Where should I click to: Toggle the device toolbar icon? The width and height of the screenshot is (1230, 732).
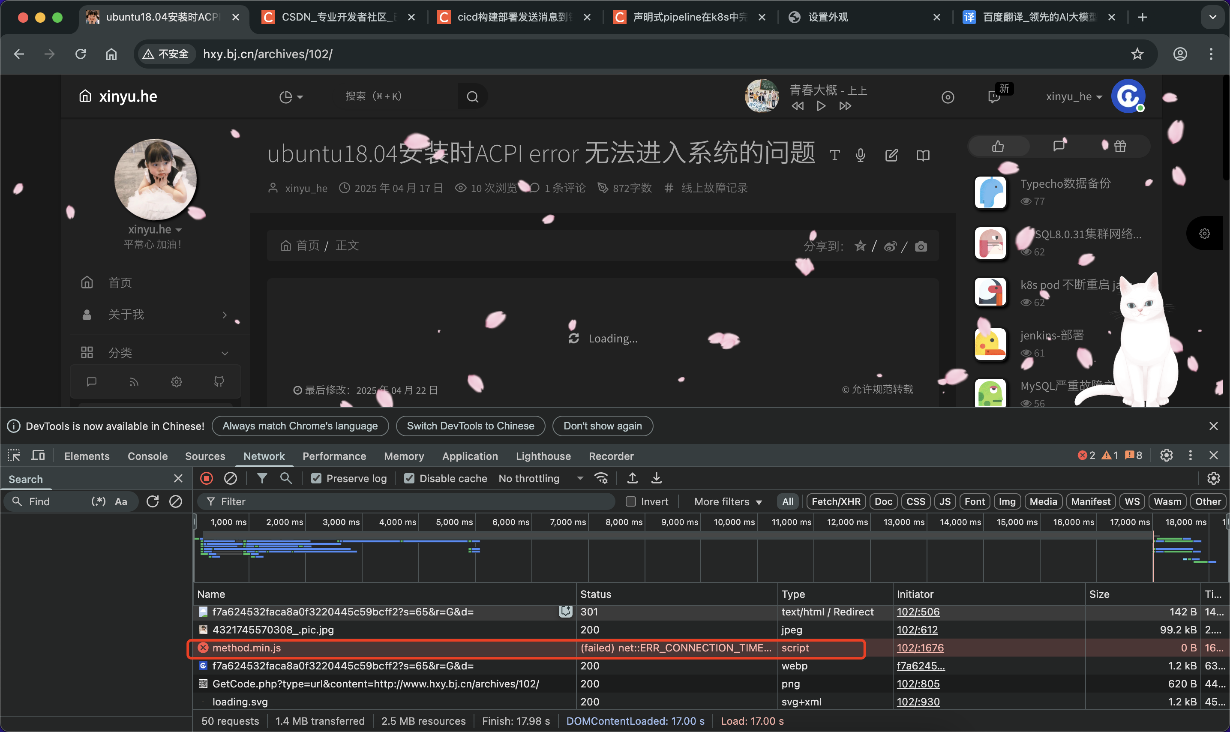[38, 455]
